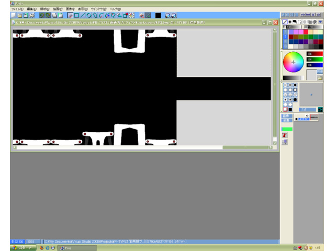
Task: Adjust the green channel slider
Action: point(315,59)
